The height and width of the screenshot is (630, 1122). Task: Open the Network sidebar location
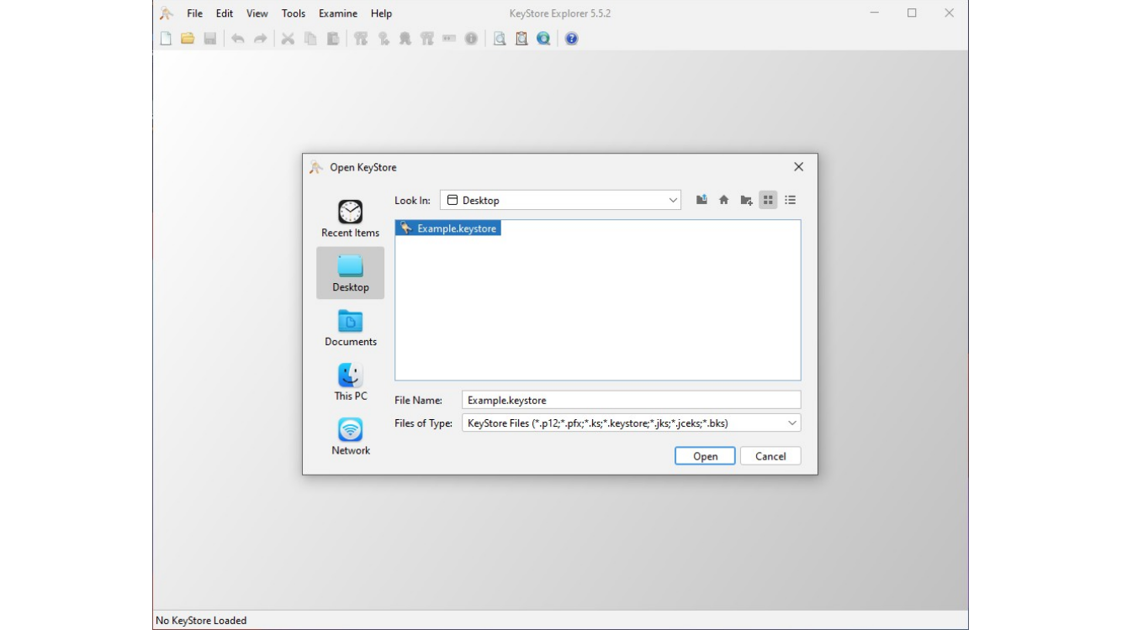[350, 437]
